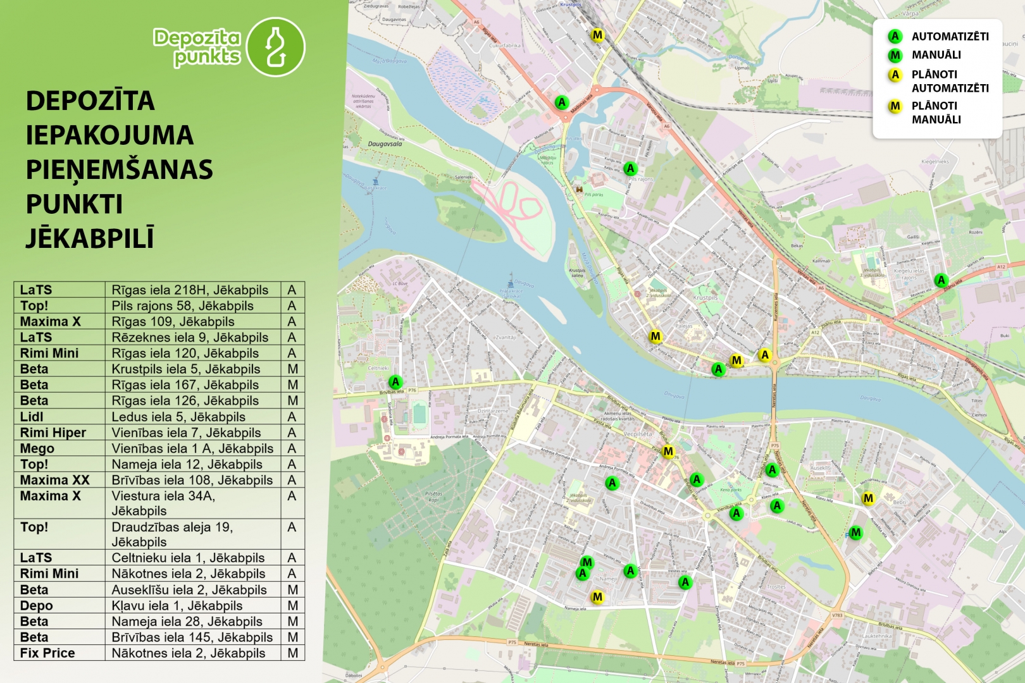Click the Lidl Ledus iela 5 table row
Screen dimensions: 1025x683
159,417
